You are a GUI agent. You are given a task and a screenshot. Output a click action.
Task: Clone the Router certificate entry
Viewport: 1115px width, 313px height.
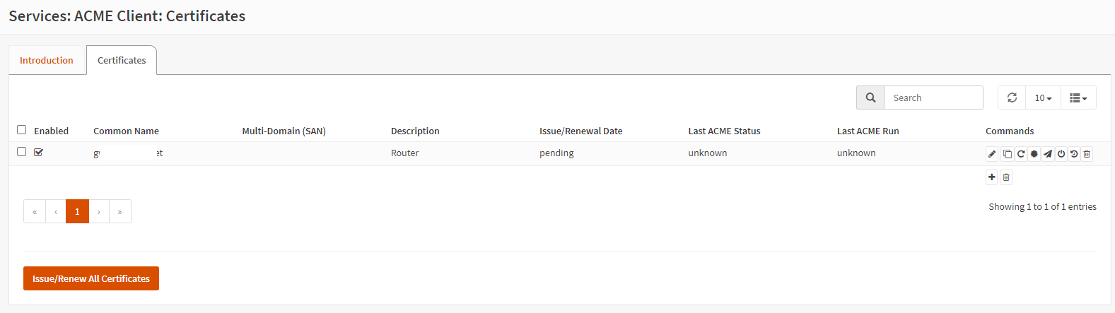click(1007, 154)
